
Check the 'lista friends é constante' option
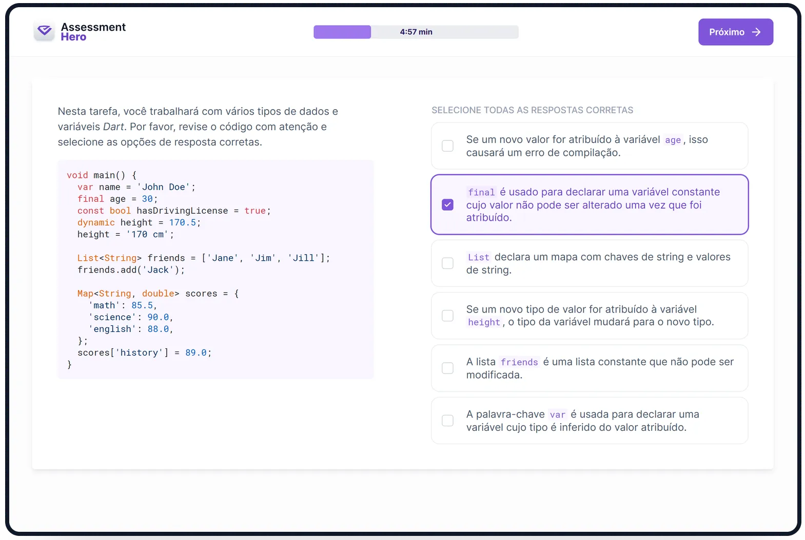coord(447,368)
